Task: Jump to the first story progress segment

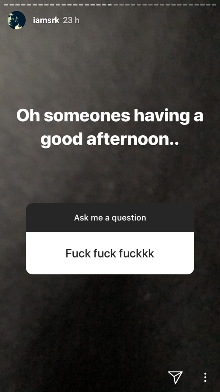Action: pos(6,5)
